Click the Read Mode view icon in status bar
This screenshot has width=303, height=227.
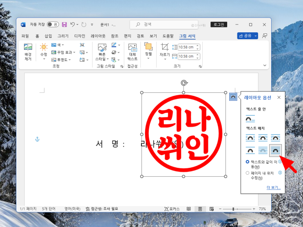tap(188, 209)
